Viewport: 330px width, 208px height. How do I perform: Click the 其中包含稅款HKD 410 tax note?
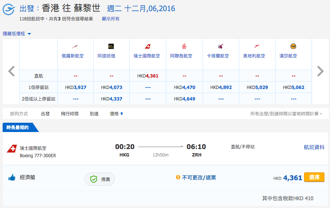pos(288,198)
